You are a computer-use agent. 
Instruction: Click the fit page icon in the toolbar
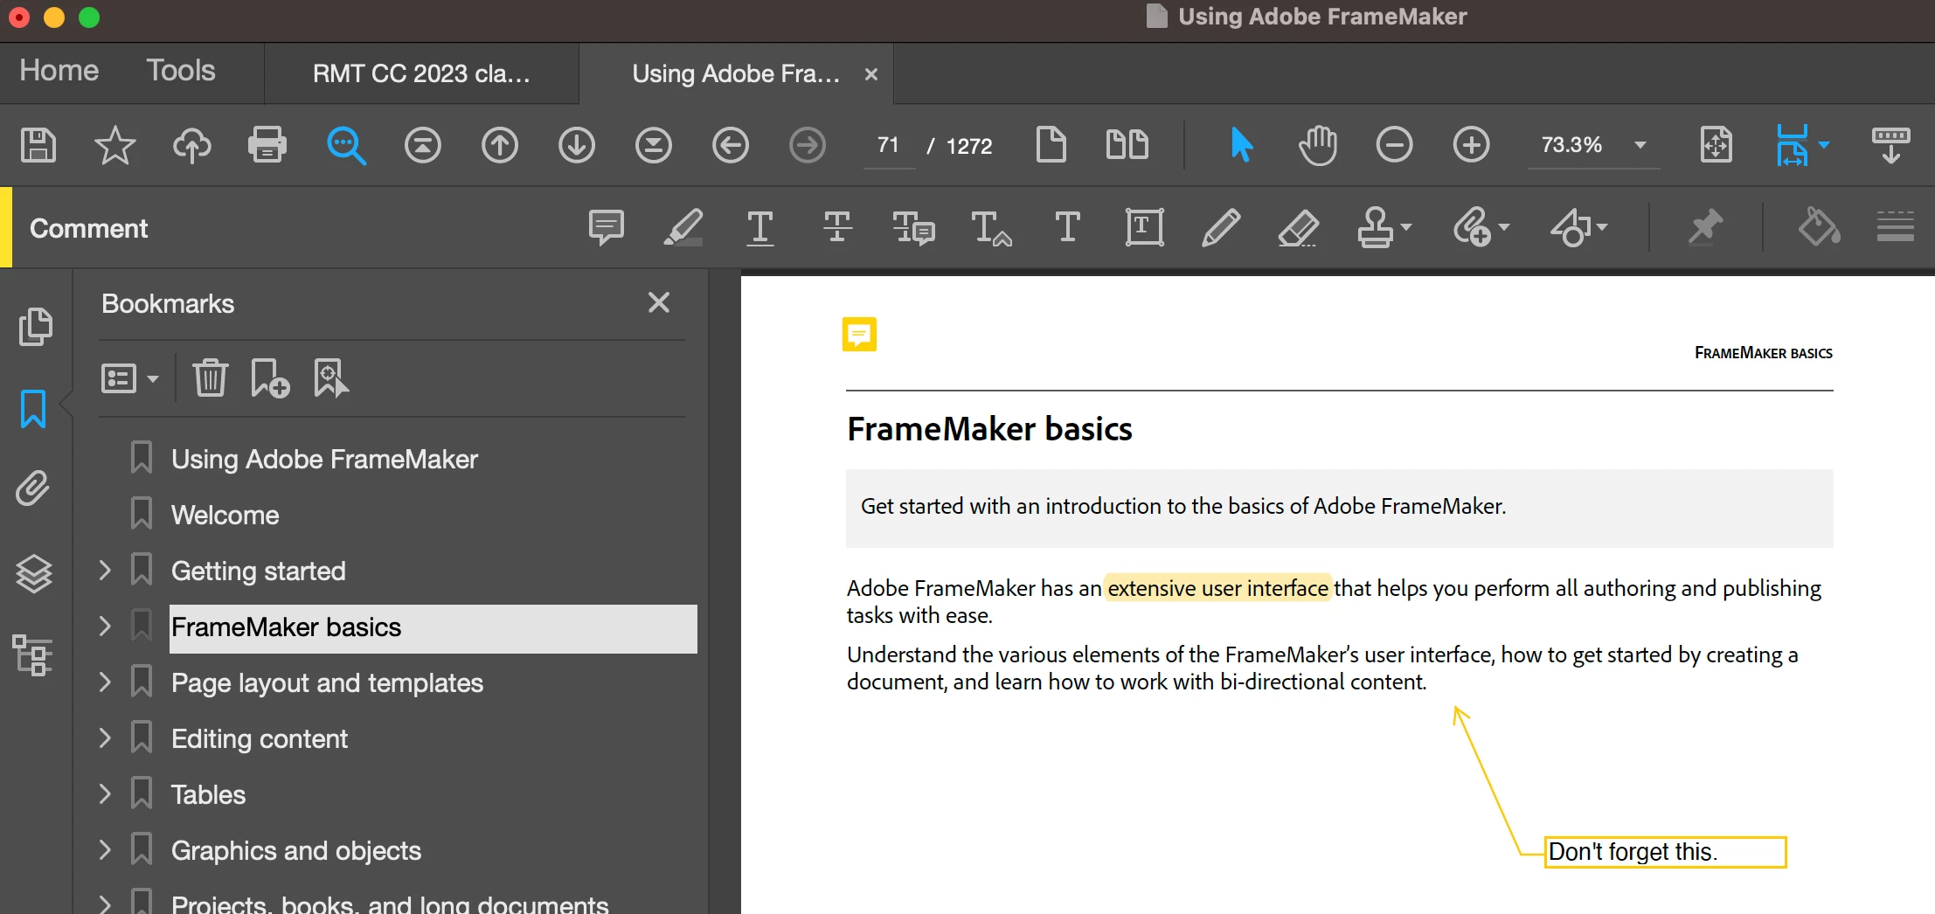(1717, 145)
